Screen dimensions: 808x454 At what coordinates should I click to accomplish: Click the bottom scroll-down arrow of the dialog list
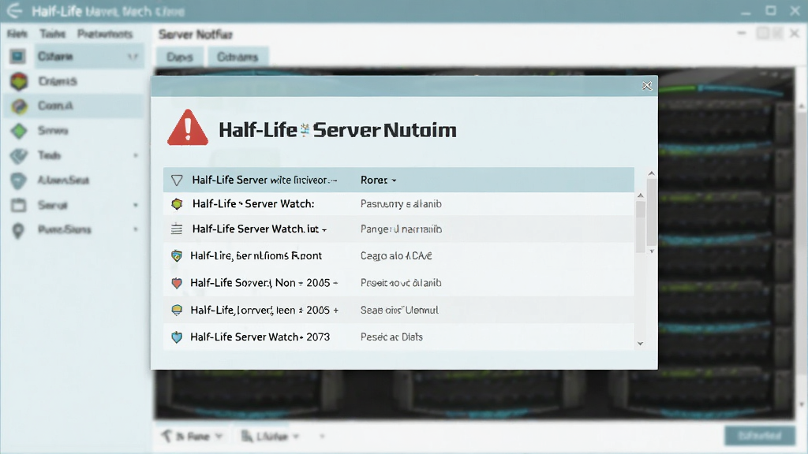[x=641, y=344]
